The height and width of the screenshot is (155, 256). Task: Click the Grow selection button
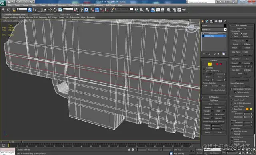coord(220,77)
